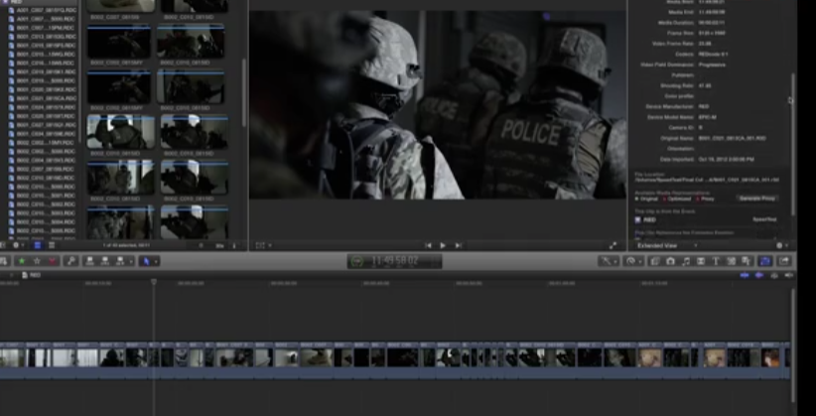Open the photos browser camera icon
This screenshot has height=416, width=816.
coord(670,261)
